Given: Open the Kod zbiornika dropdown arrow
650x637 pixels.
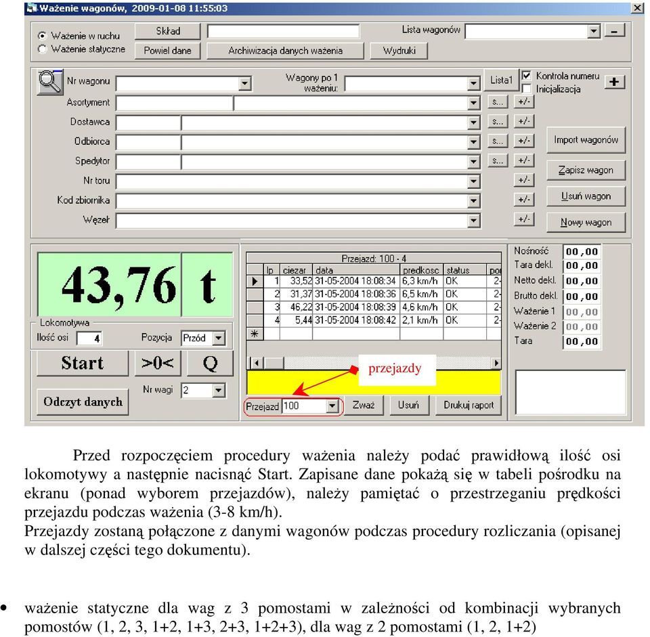Looking at the screenshot, I should coord(473,201).
